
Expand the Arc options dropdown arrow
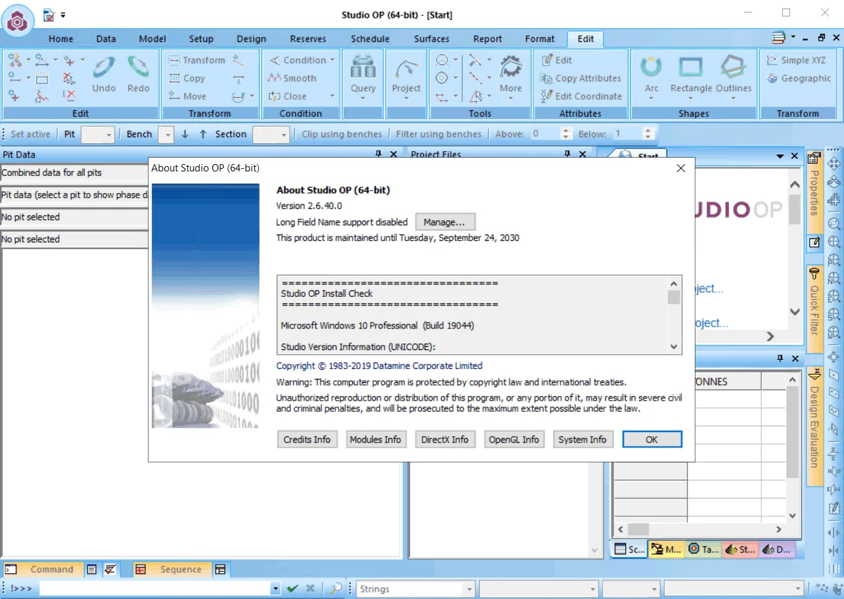(651, 99)
